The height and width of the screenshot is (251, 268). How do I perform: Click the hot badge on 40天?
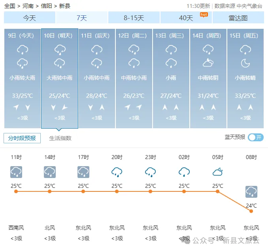tap(204, 15)
